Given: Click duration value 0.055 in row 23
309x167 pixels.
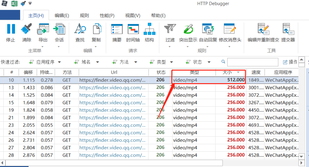Looking at the screenshot, I should pos(47,125).
